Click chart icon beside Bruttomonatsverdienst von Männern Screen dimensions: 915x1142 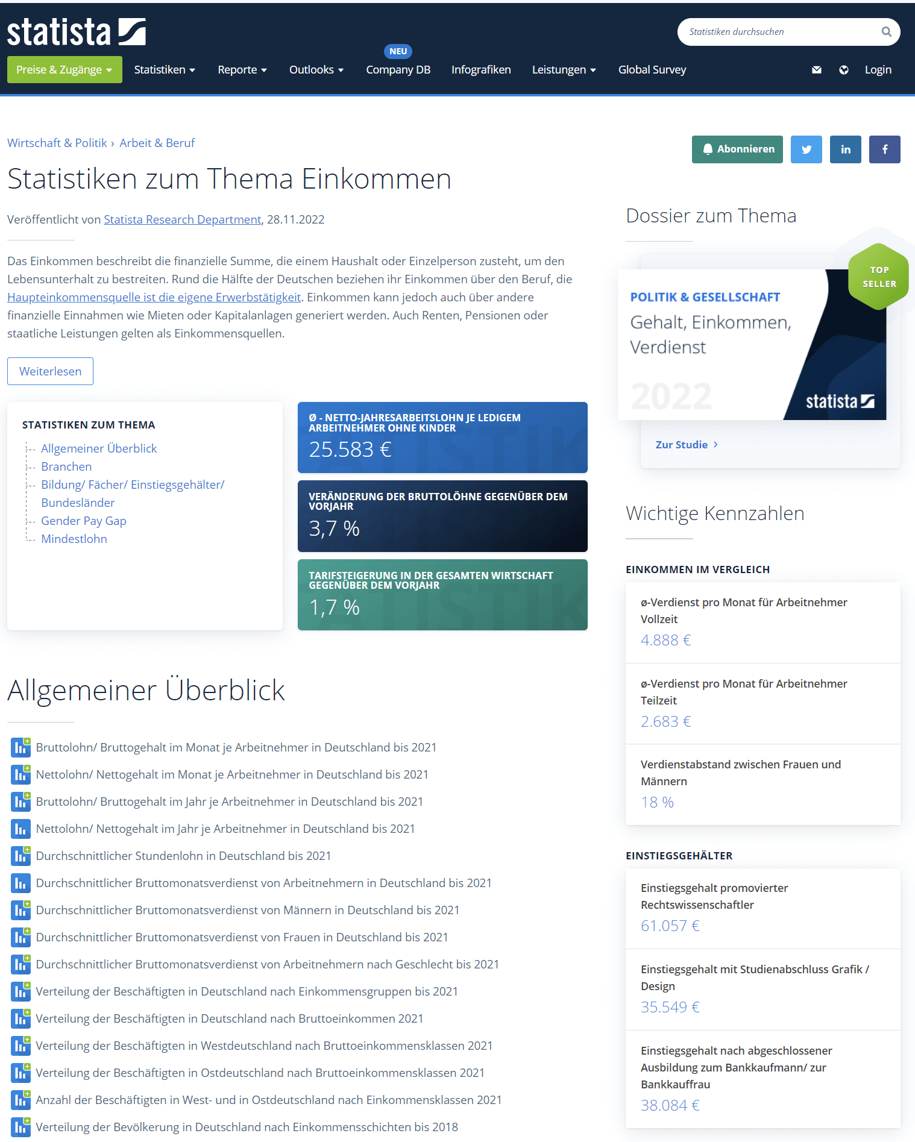click(x=20, y=910)
